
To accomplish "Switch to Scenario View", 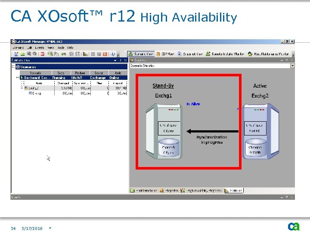I will tap(140, 54).
